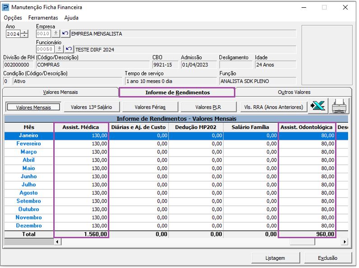Image resolution: width=359 pixels, height=268 pixels.
Task: Show the Valores 13º Salário view
Action: 91,107
